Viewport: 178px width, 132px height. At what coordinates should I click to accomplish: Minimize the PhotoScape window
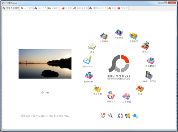click(x=161, y=2)
